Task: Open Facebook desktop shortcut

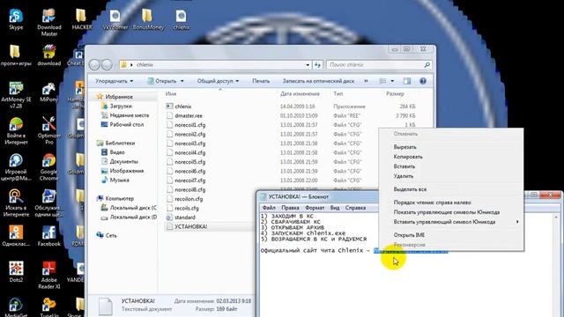Action: coord(49,236)
